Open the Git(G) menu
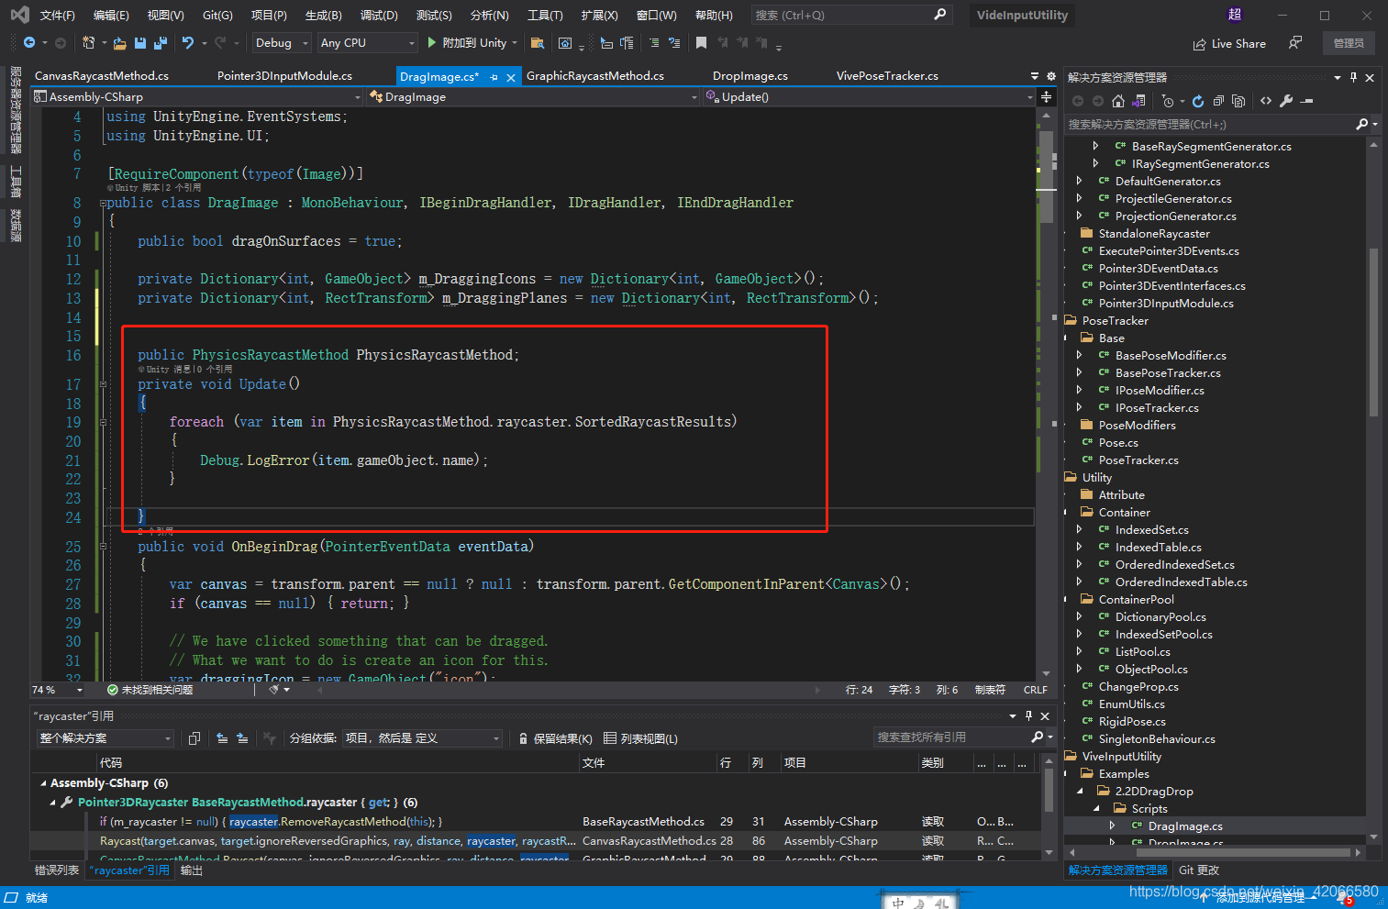The height and width of the screenshot is (909, 1388). (x=217, y=16)
